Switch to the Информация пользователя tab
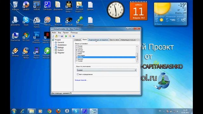This screenshot has width=203, height=114. tap(128, 40)
